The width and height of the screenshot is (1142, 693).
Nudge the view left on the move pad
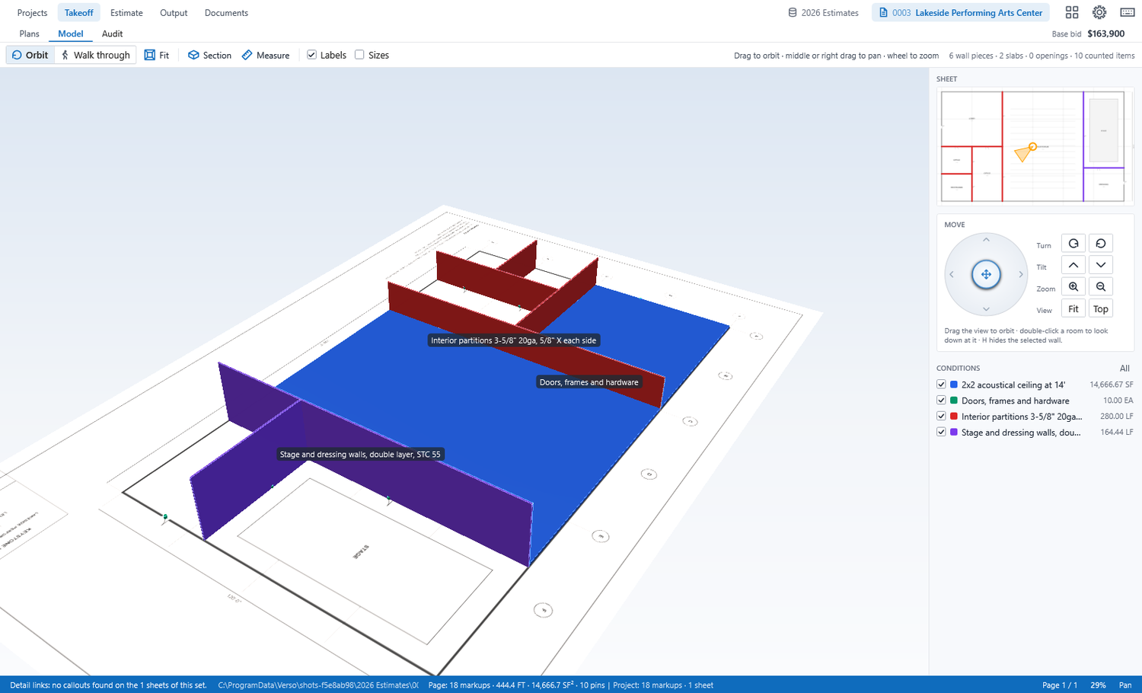click(952, 274)
